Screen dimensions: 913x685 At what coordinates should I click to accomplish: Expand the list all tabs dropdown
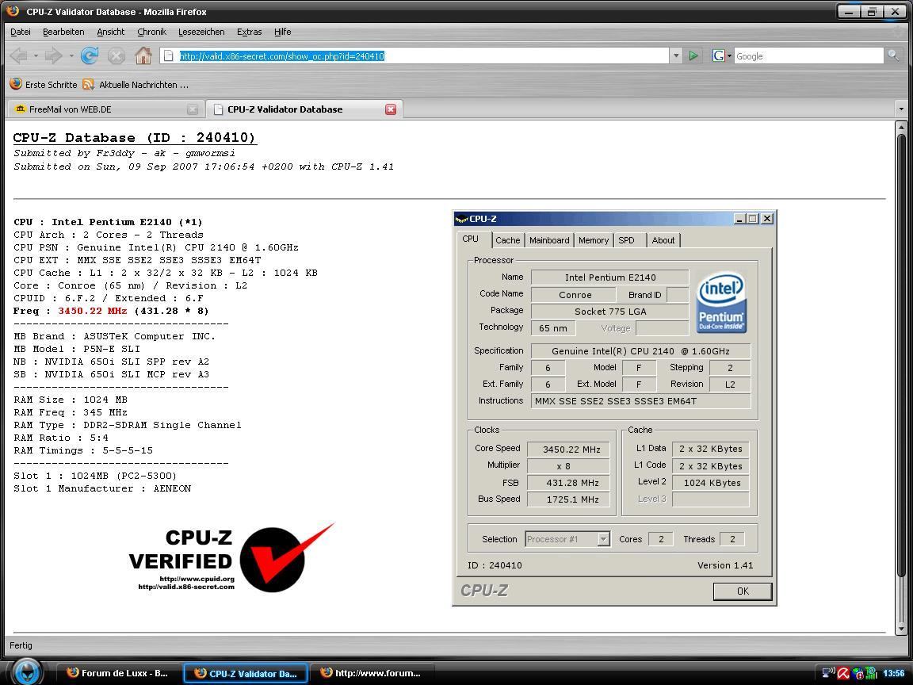coord(901,109)
